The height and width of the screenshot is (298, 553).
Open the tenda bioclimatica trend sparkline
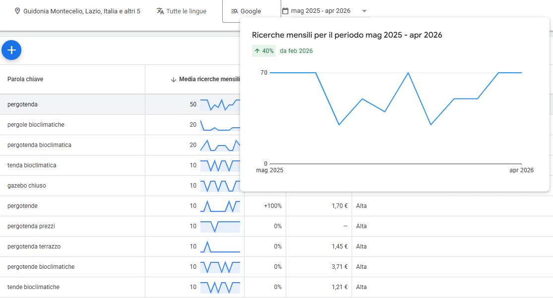pos(220,165)
